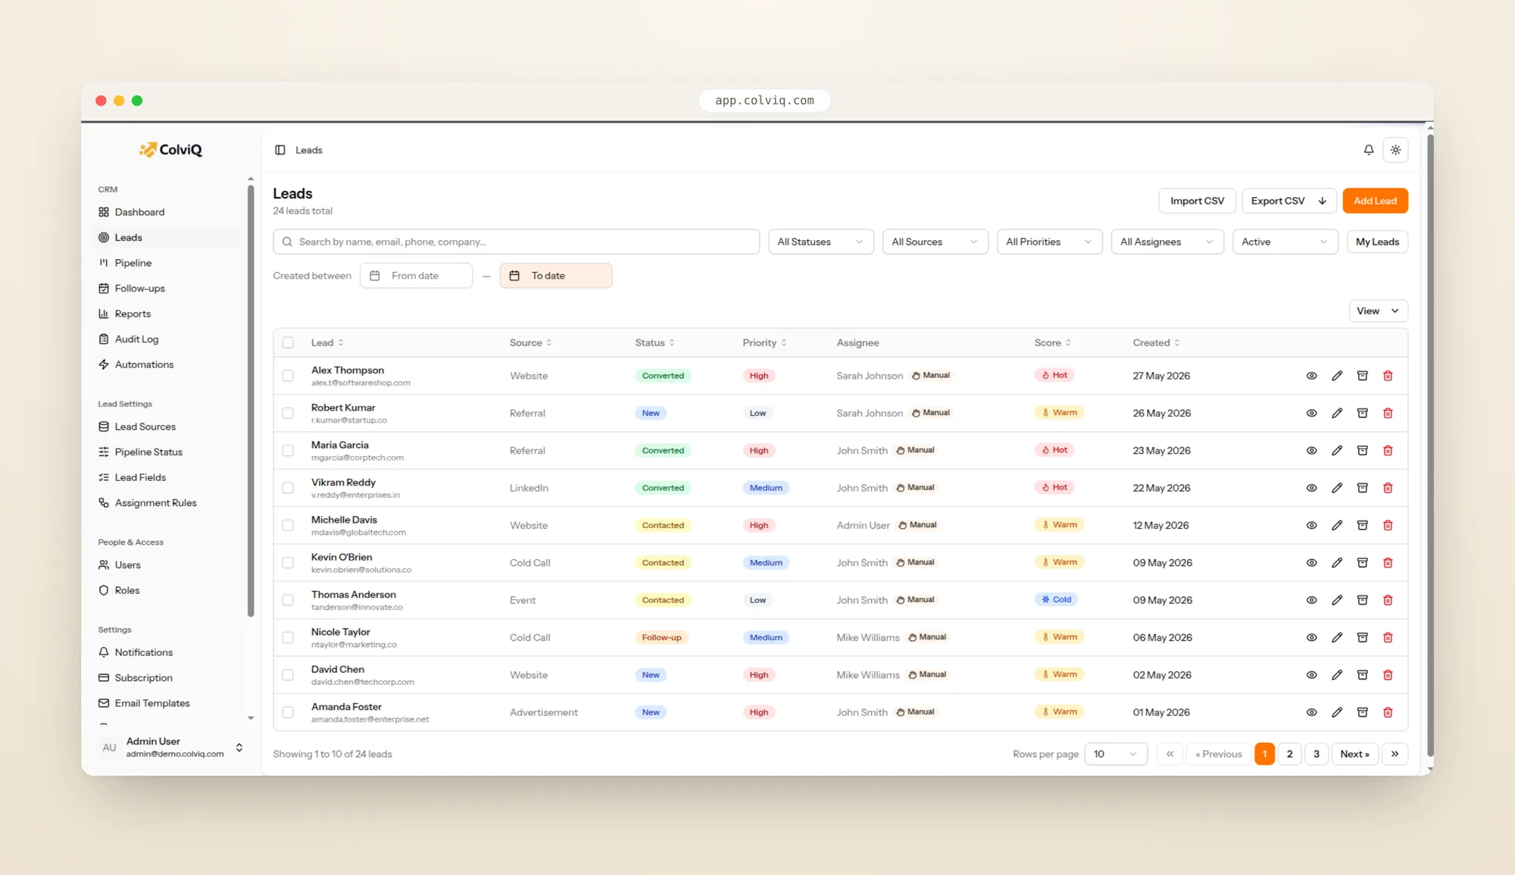Open the To date picker field

tap(555, 276)
